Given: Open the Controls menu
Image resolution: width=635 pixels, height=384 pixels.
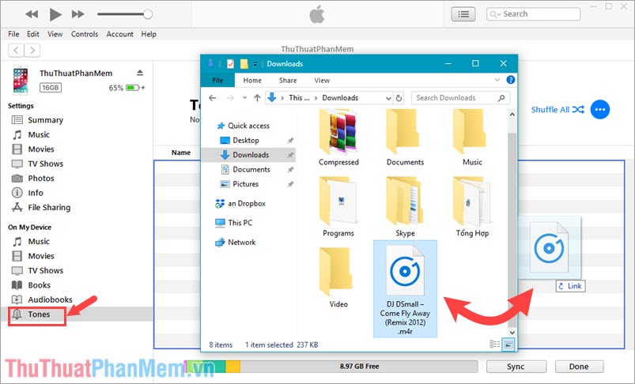Looking at the screenshot, I should coord(85,34).
